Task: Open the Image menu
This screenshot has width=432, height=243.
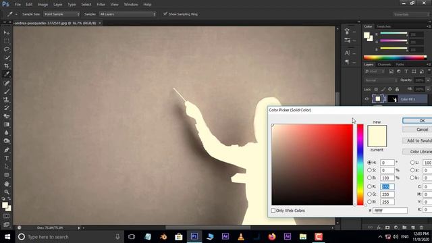Action: pos(43,5)
